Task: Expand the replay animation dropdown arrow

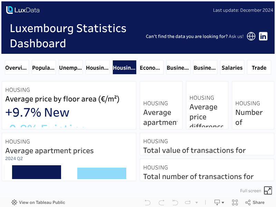Action: (197, 203)
